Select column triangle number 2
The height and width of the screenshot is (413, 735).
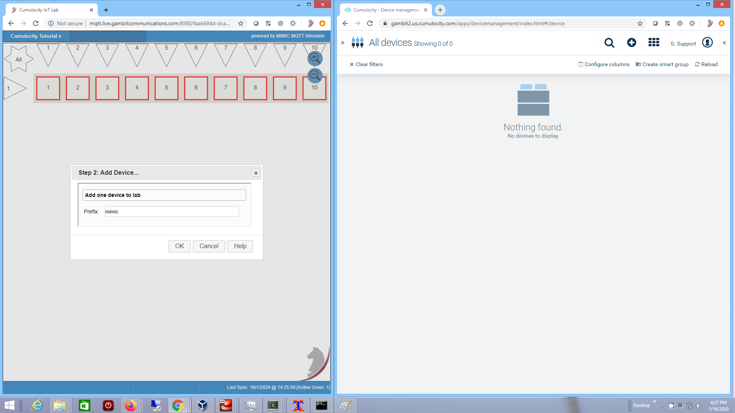[x=78, y=54]
